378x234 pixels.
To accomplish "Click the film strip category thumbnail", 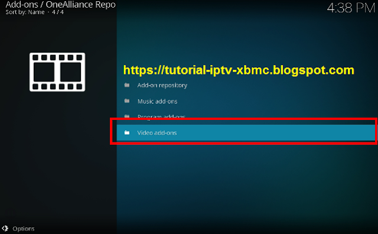I will pos(57,72).
